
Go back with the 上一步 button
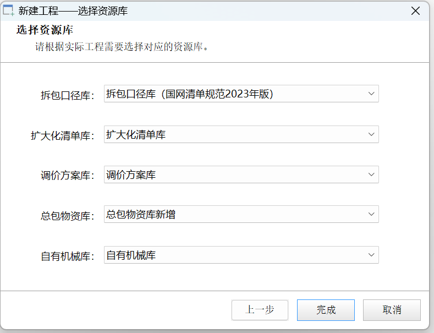[260, 310]
